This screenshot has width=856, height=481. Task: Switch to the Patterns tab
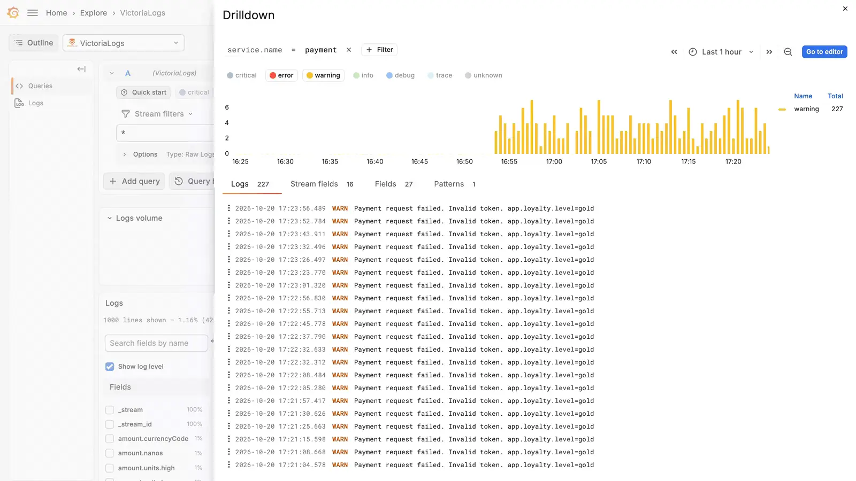454,184
